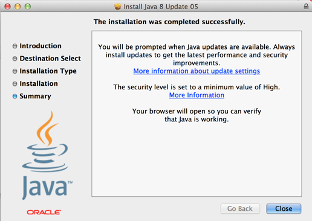Click the Oracle logo

(x=44, y=212)
